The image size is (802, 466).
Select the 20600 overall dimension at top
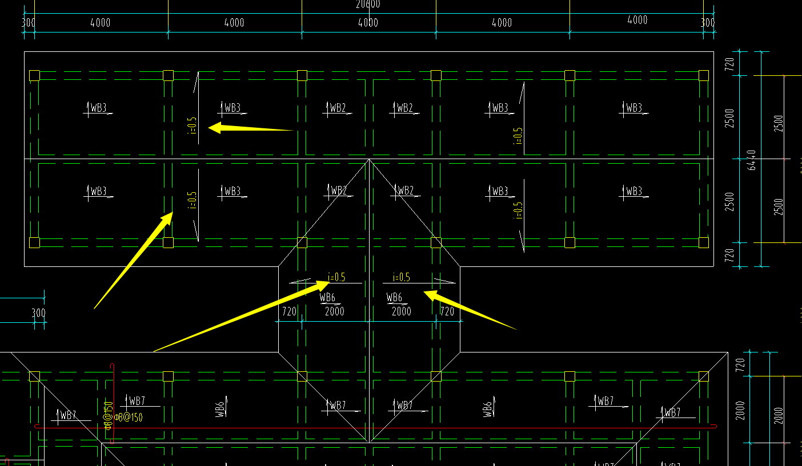tap(368, 3)
